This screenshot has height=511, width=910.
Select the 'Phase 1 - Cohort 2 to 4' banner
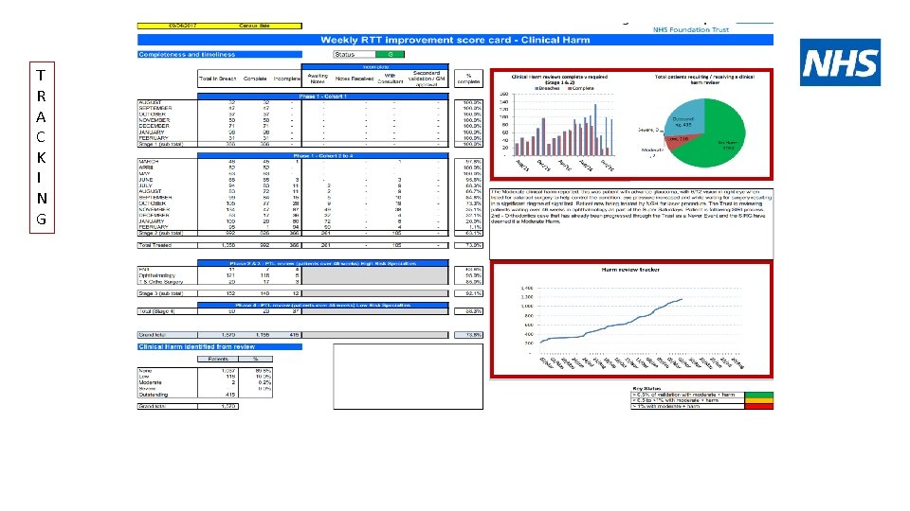322,156
